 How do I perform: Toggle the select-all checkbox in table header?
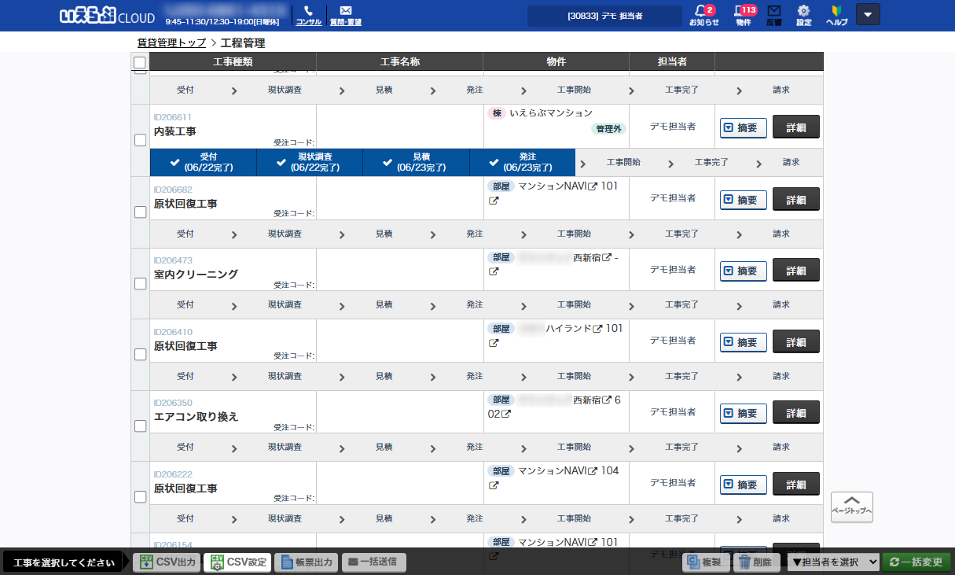click(x=140, y=63)
